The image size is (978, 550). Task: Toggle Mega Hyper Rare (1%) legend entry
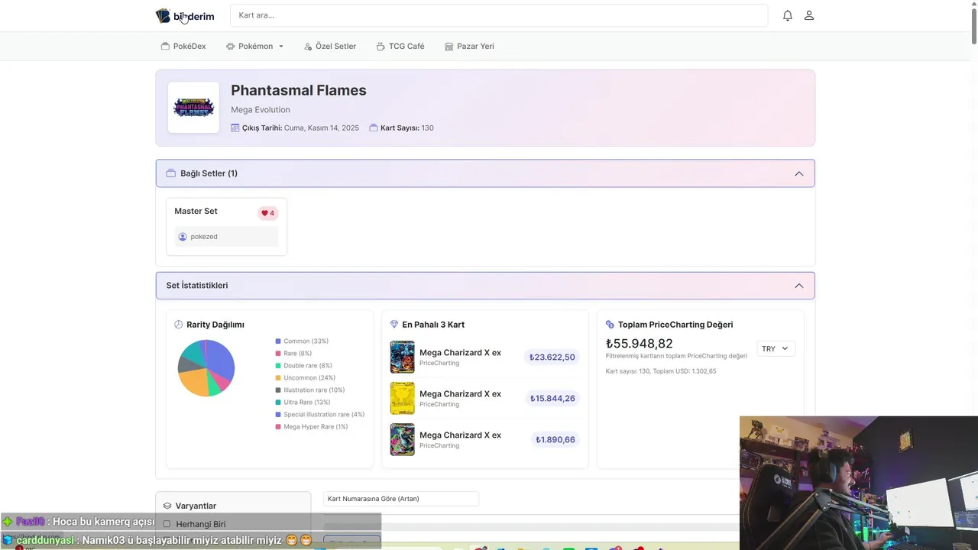(x=312, y=427)
